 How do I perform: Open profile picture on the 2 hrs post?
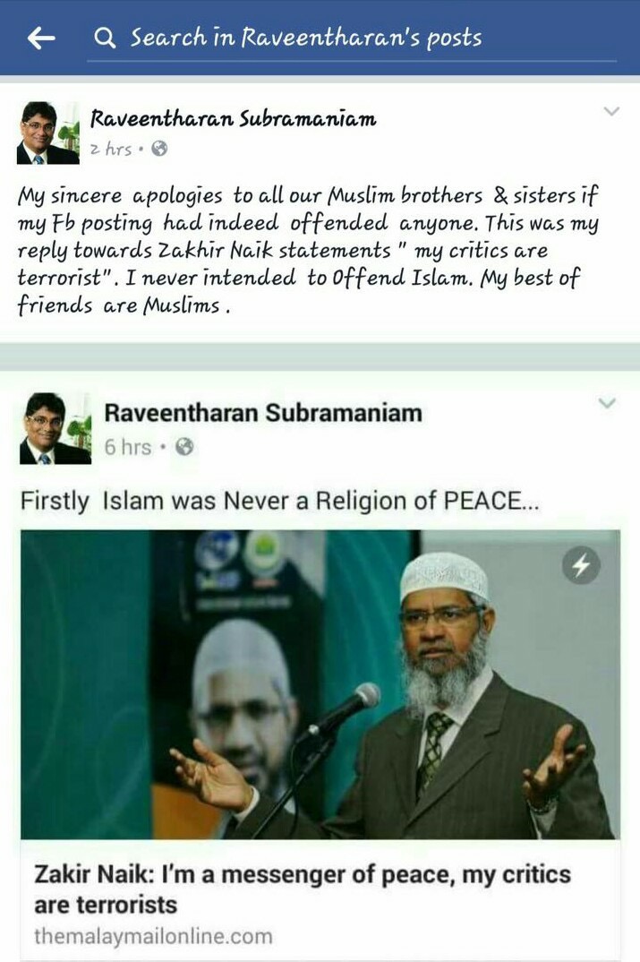coord(47,133)
